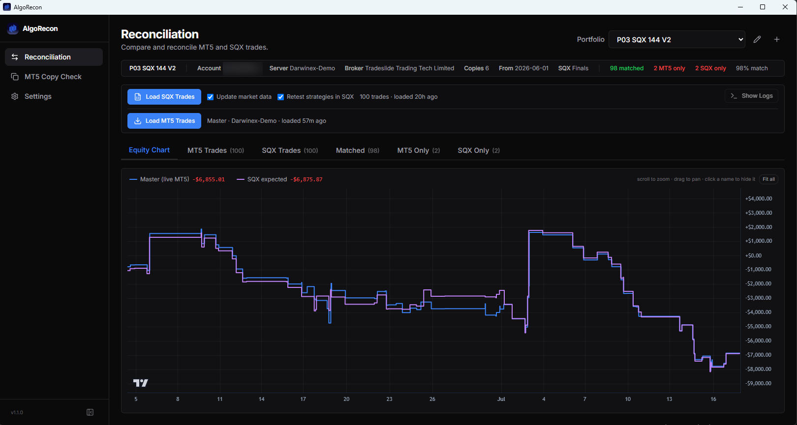Hide the Master (live MT5) series legend
Screen dimensions: 797x425
164,179
